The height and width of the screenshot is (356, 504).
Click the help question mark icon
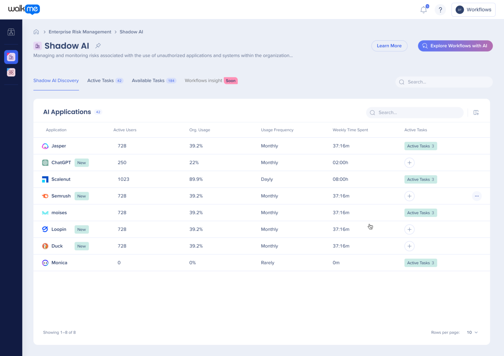440,10
